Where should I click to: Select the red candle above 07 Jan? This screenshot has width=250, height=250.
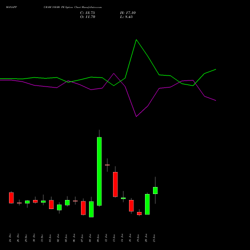pos(83,208)
